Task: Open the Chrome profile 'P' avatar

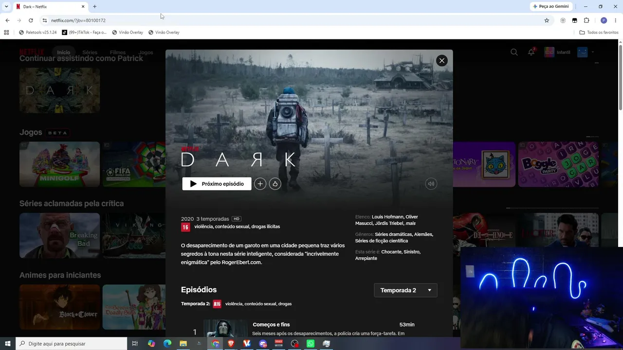Action: tap(604, 20)
